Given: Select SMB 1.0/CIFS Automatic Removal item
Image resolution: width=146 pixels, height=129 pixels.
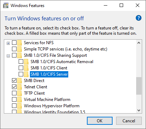Looking at the screenshot, I should (62, 62).
